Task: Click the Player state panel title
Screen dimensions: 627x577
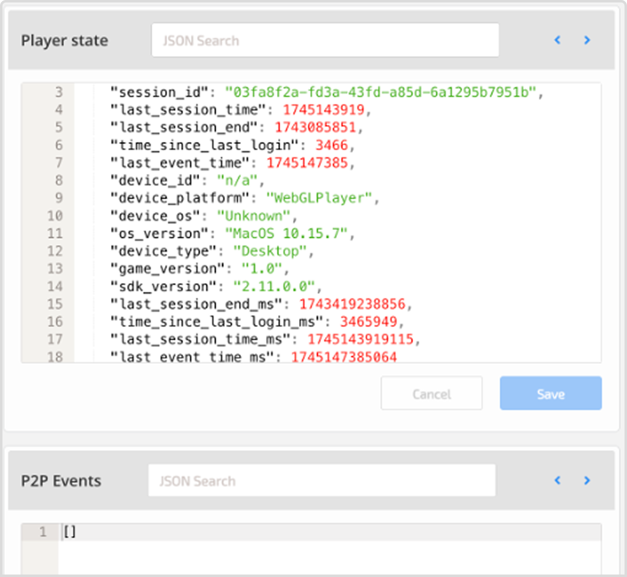Action: (x=64, y=40)
